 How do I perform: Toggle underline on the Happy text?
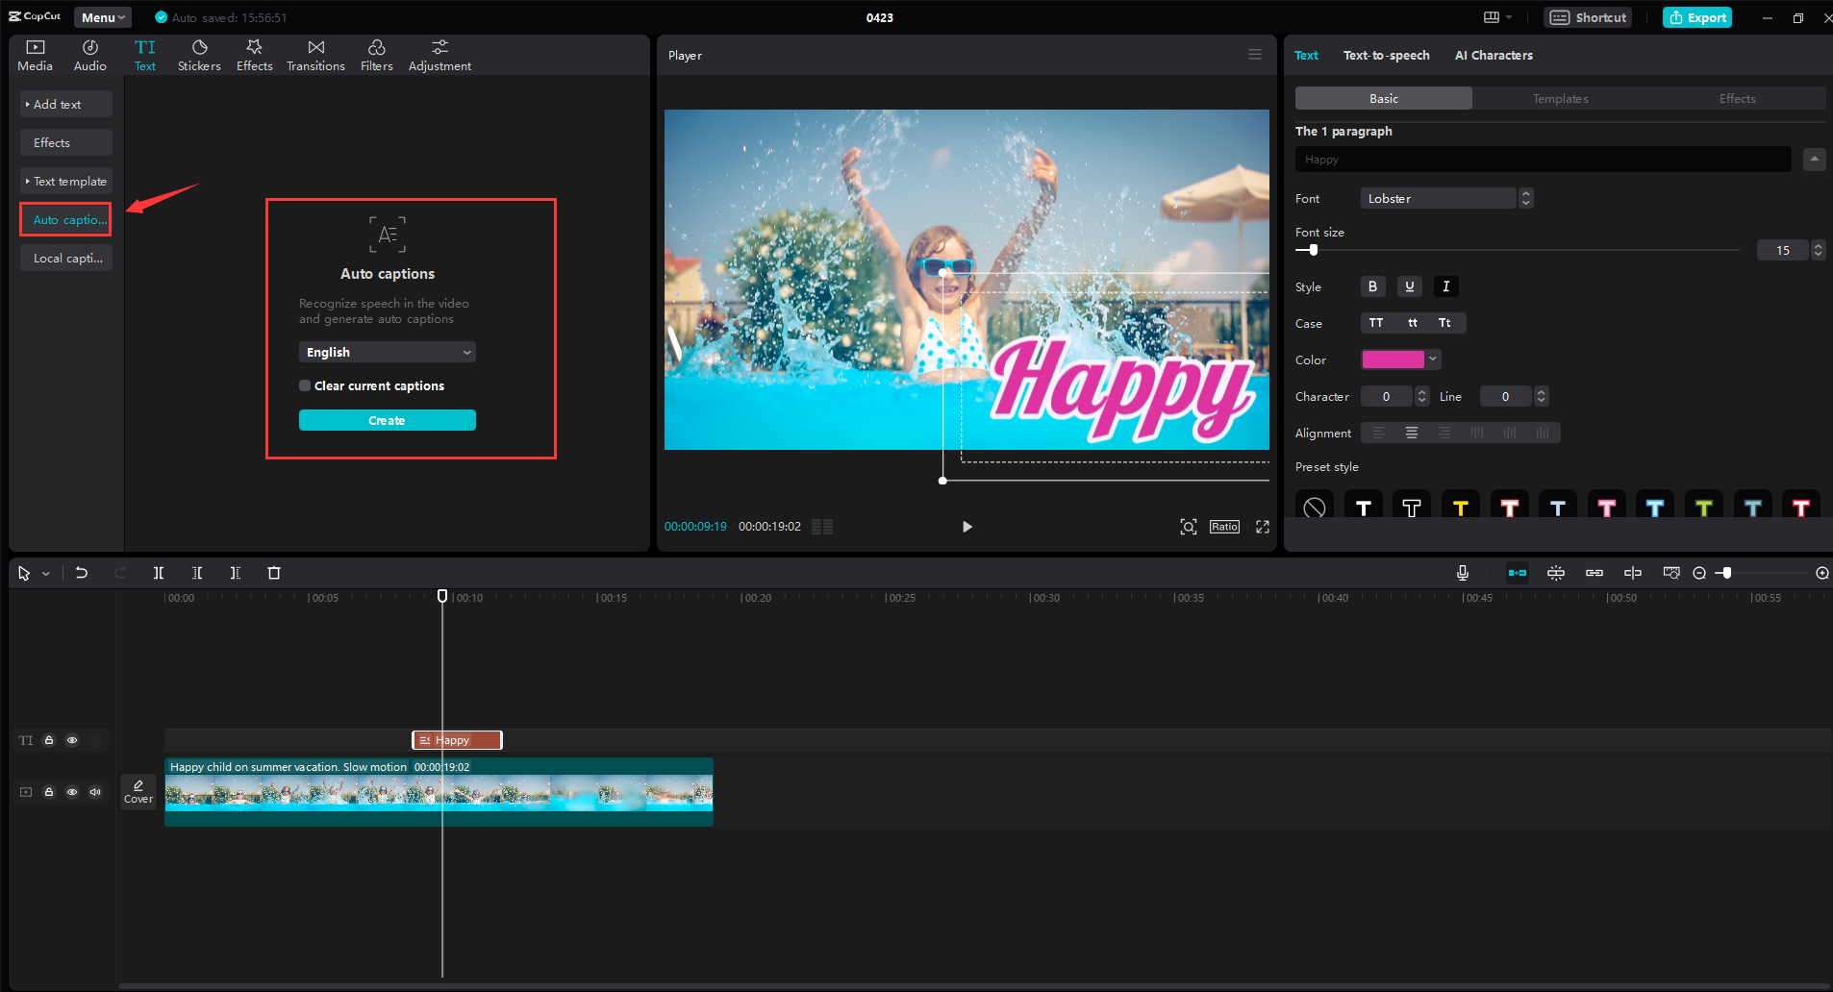(1408, 285)
